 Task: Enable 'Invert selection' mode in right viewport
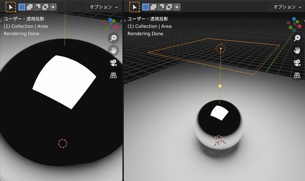point(169,7)
